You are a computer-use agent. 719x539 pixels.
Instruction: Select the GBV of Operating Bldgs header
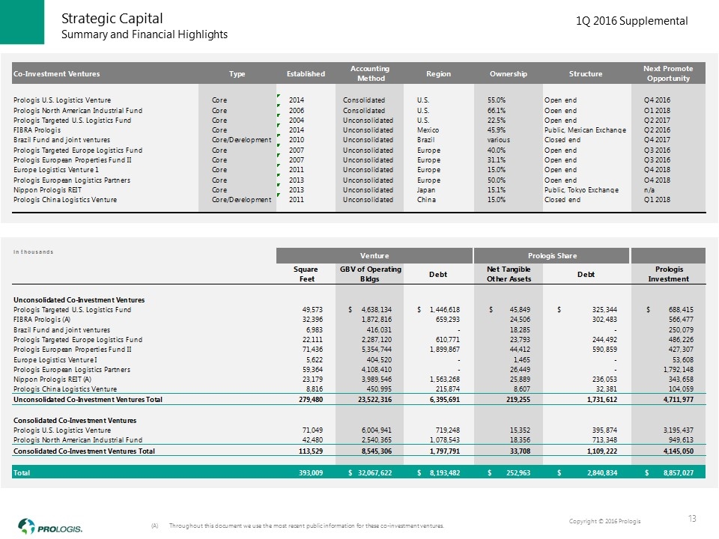click(371, 274)
